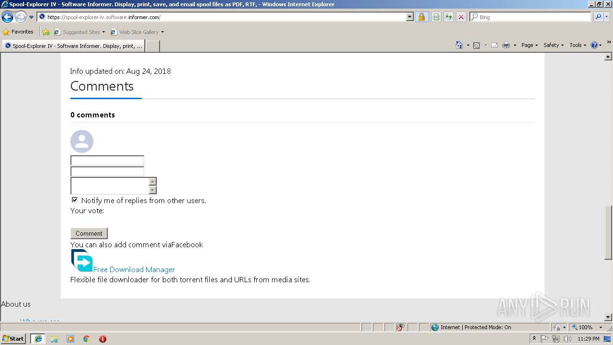The height and width of the screenshot is (345, 613).
Task: Click the first comment form text field
Action: click(x=107, y=161)
